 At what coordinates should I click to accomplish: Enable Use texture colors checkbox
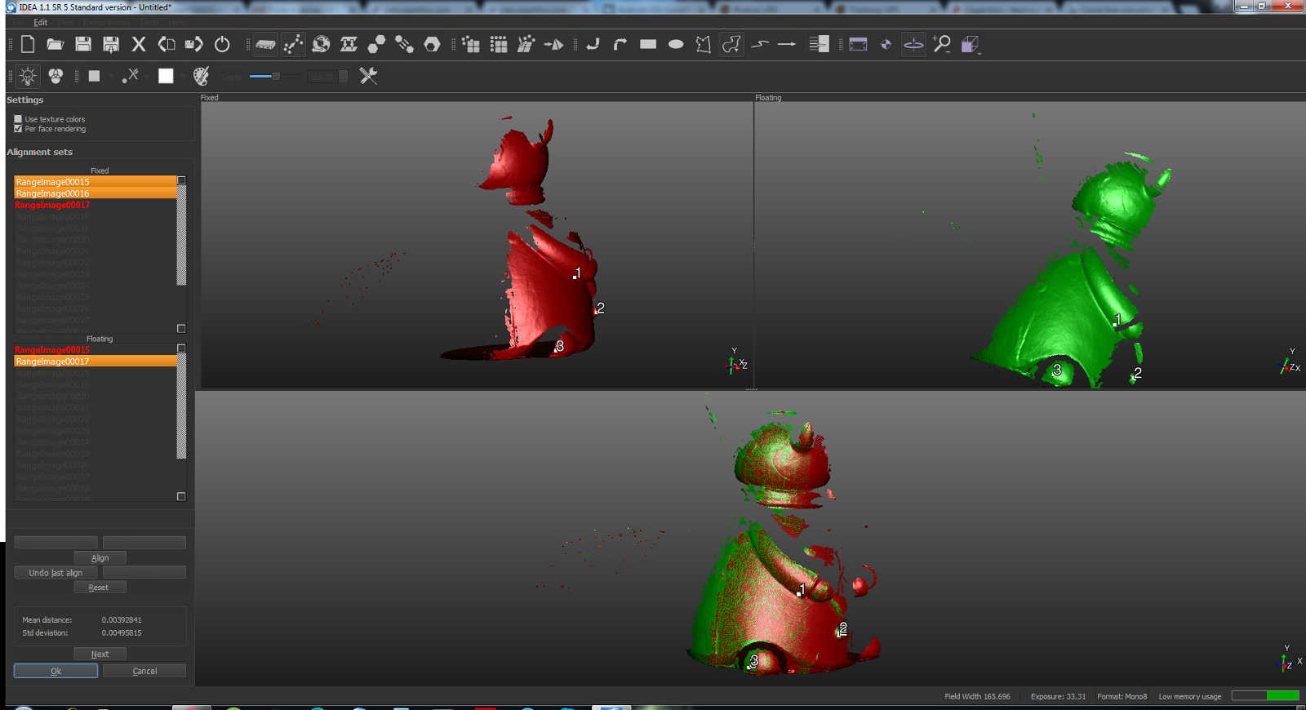click(18, 119)
